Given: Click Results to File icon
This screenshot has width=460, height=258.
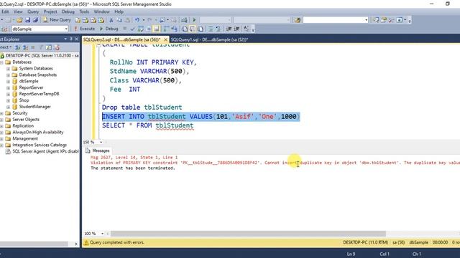Looking at the screenshot, I should coord(201,29).
